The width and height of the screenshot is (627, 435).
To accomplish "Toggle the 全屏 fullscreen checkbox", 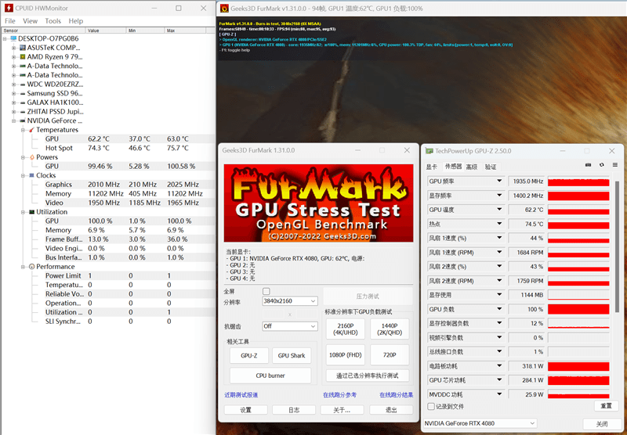I will 266,291.
